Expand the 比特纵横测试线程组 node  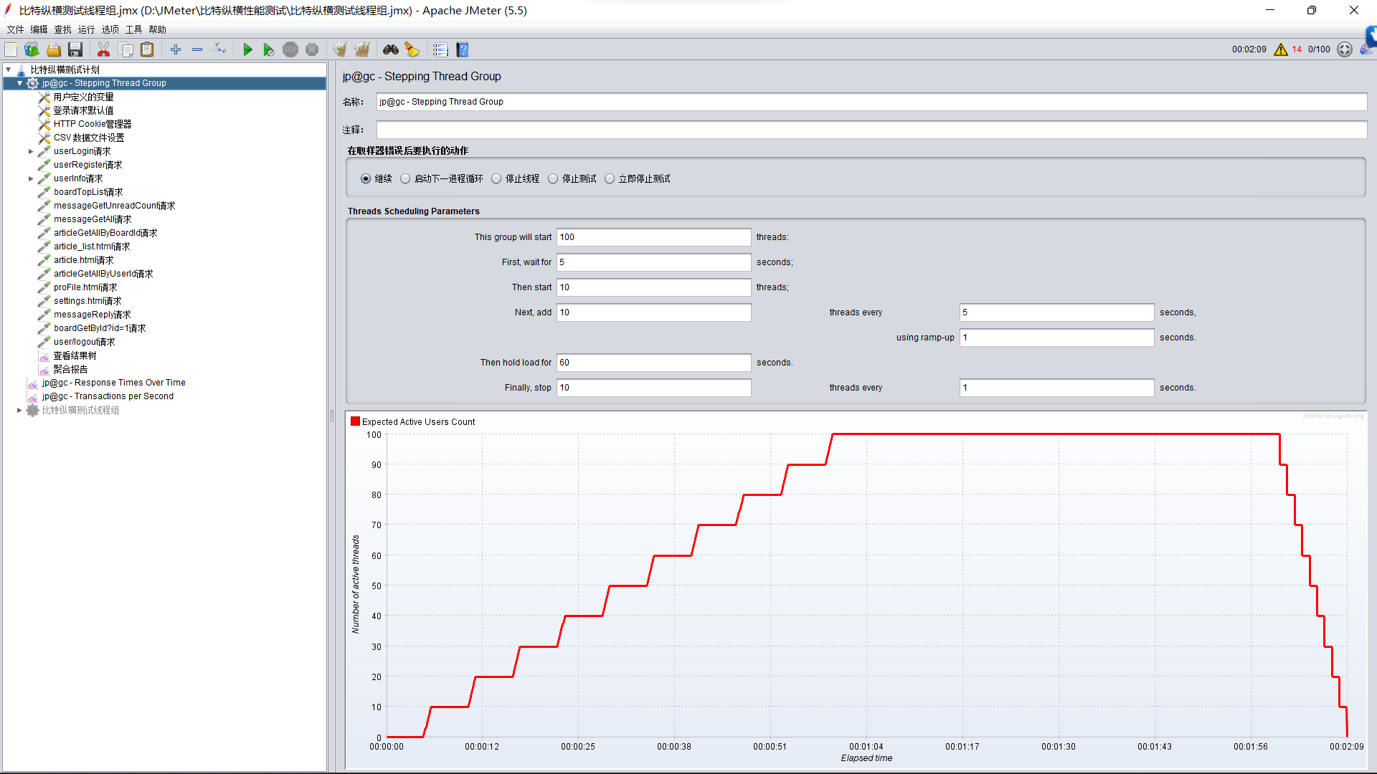click(19, 411)
